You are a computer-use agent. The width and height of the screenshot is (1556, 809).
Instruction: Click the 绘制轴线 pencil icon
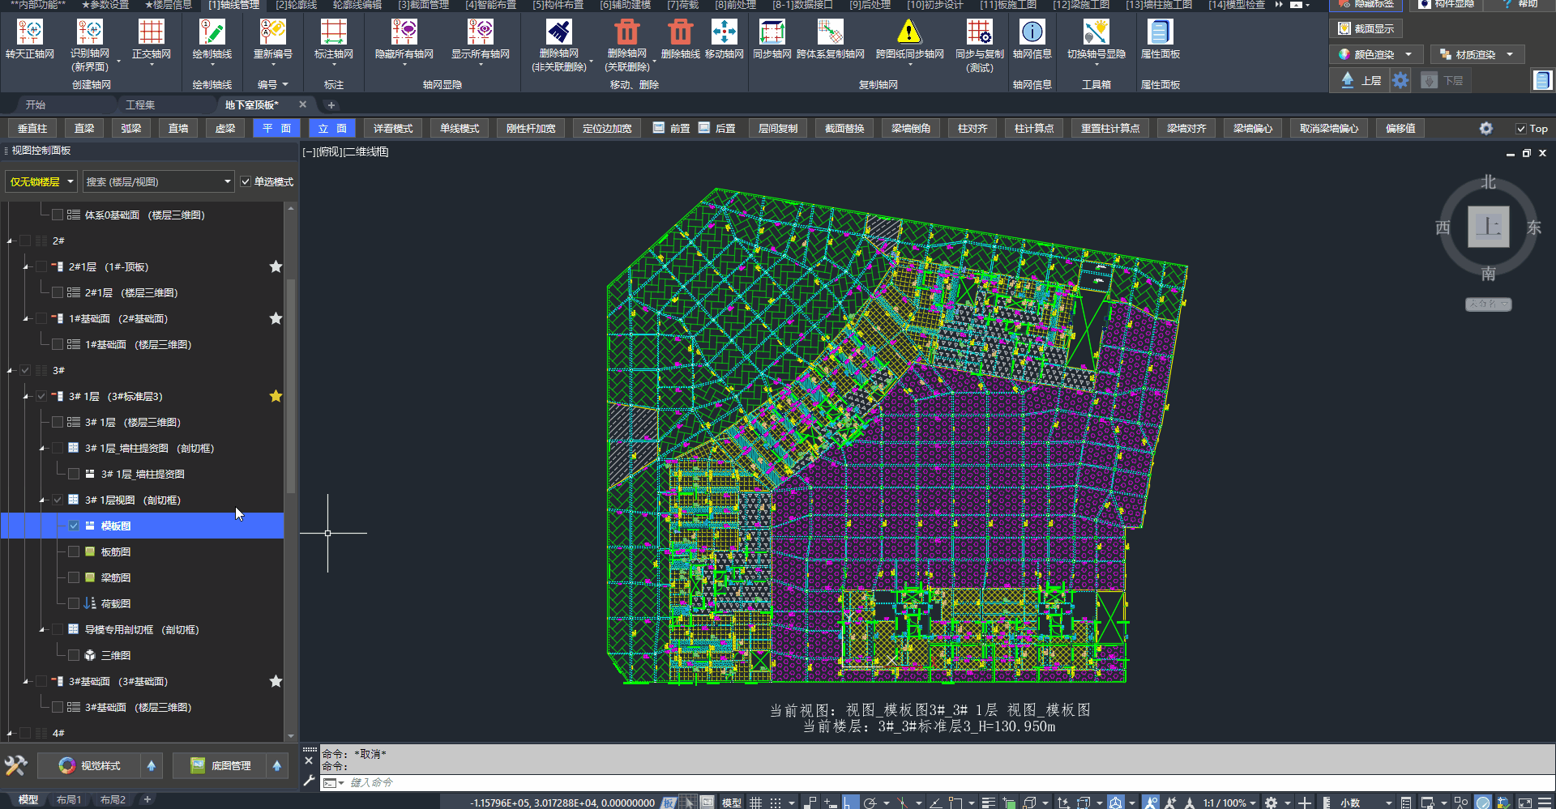click(x=212, y=32)
